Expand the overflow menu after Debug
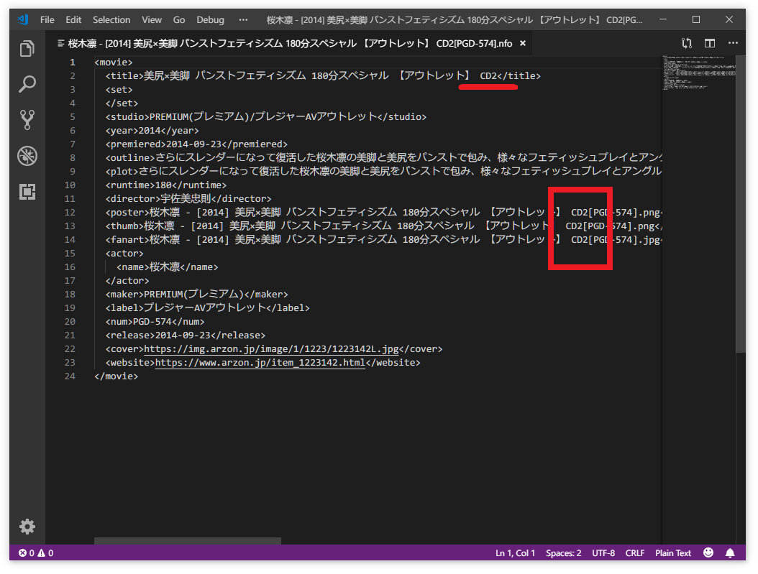758x574 pixels. pyautogui.click(x=243, y=20)
